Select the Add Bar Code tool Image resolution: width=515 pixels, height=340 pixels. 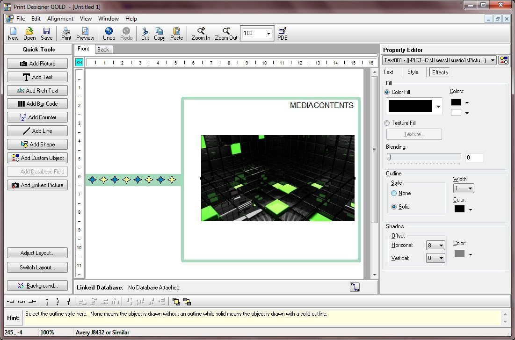click(x=37, y=104)
